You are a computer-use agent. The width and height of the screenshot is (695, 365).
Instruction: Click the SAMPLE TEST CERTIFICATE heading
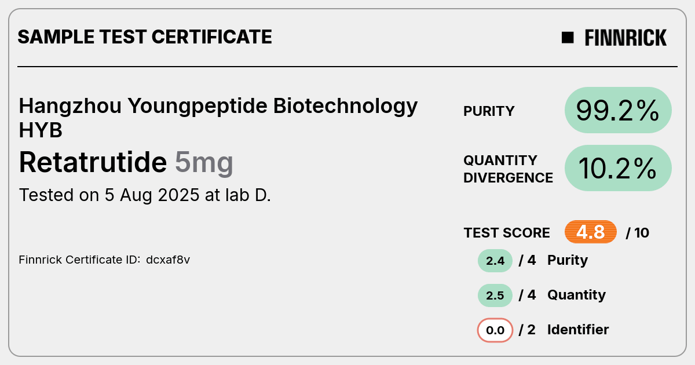pos(145,37)
